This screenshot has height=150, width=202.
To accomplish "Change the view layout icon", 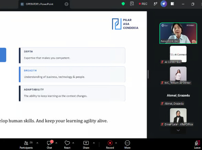I will [172, 4].
